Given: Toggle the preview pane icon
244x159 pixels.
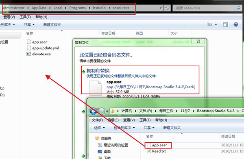Looking at the screenshot, I should tap(225, 24).
